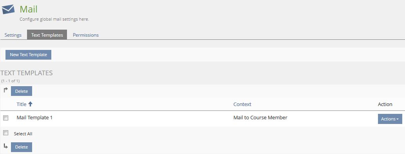Click the upper arrow icon beside Delete
The width and height of the screenshot is (405, 154).
6,90
